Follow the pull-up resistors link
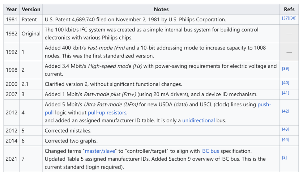303x178 pixels. tap(107, 113)
